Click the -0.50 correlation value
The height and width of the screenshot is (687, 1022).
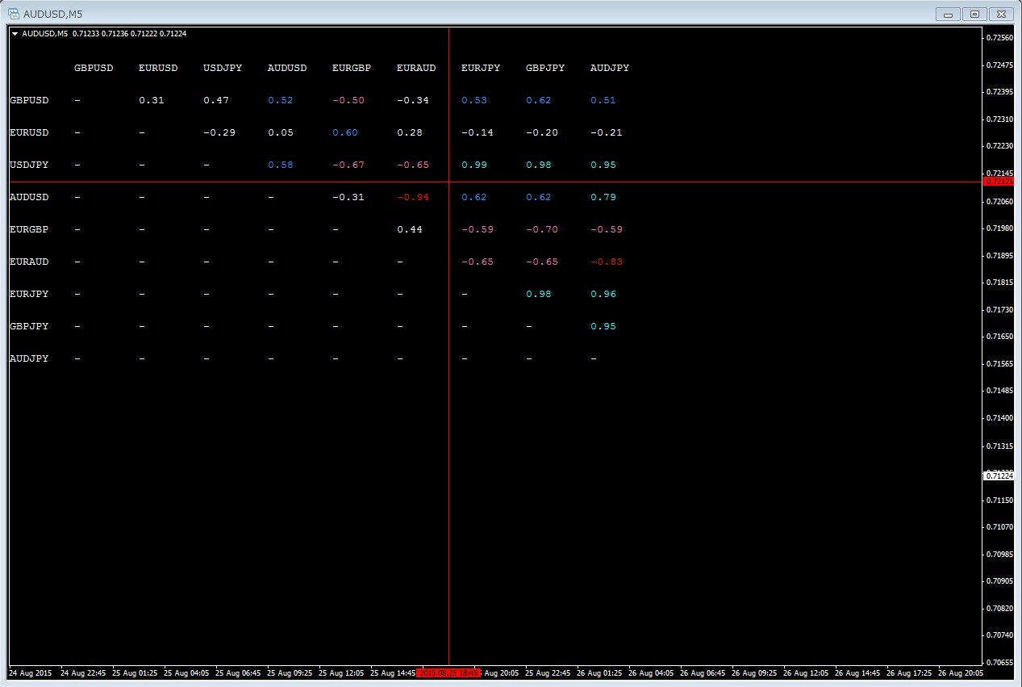[x=348, y=100]
